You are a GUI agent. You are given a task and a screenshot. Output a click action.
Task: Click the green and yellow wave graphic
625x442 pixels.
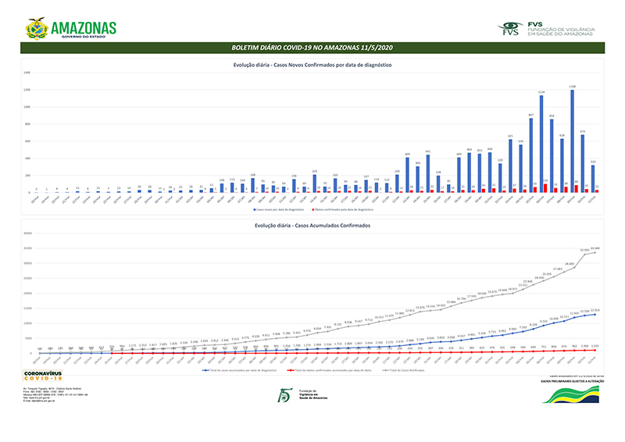(x=570, y=395)
